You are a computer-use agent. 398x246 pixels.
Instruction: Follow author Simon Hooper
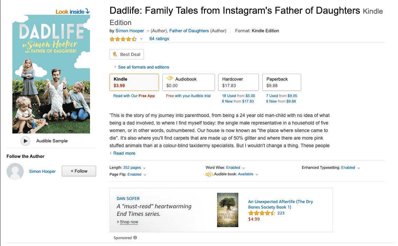(x=79, y=171)
